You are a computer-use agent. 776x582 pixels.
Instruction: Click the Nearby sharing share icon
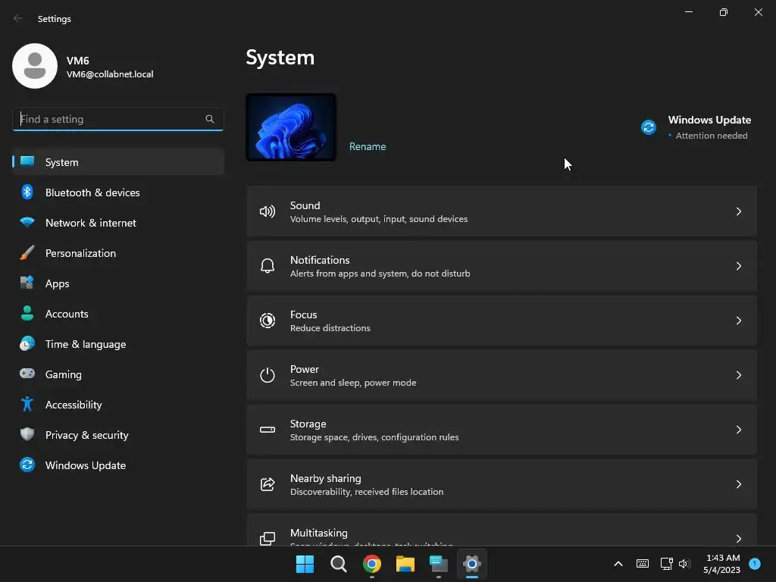[268, 484]
